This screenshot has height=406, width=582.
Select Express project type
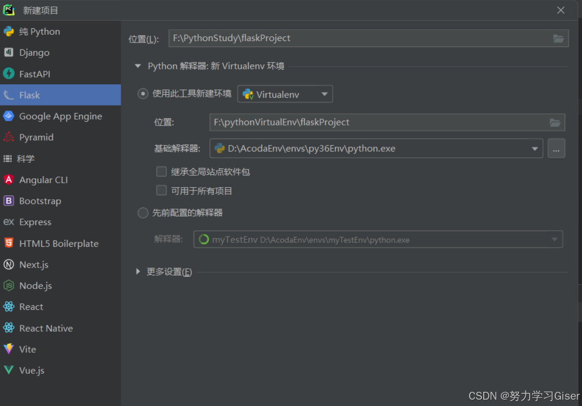61,222
